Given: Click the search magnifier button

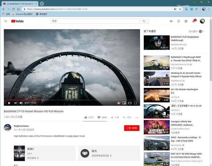Looking at the screenshot, I should [144, 21].
